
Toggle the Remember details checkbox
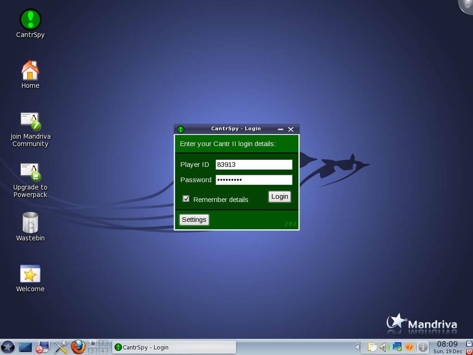[186, 199]
